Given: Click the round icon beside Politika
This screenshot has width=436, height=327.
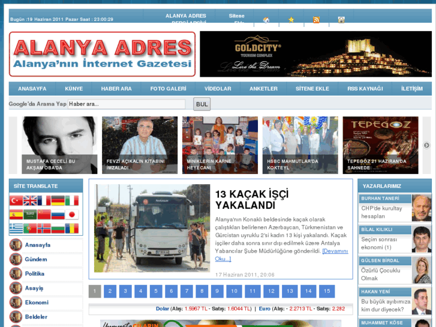Looking at the screenshot, I should (x=16, y=274).
